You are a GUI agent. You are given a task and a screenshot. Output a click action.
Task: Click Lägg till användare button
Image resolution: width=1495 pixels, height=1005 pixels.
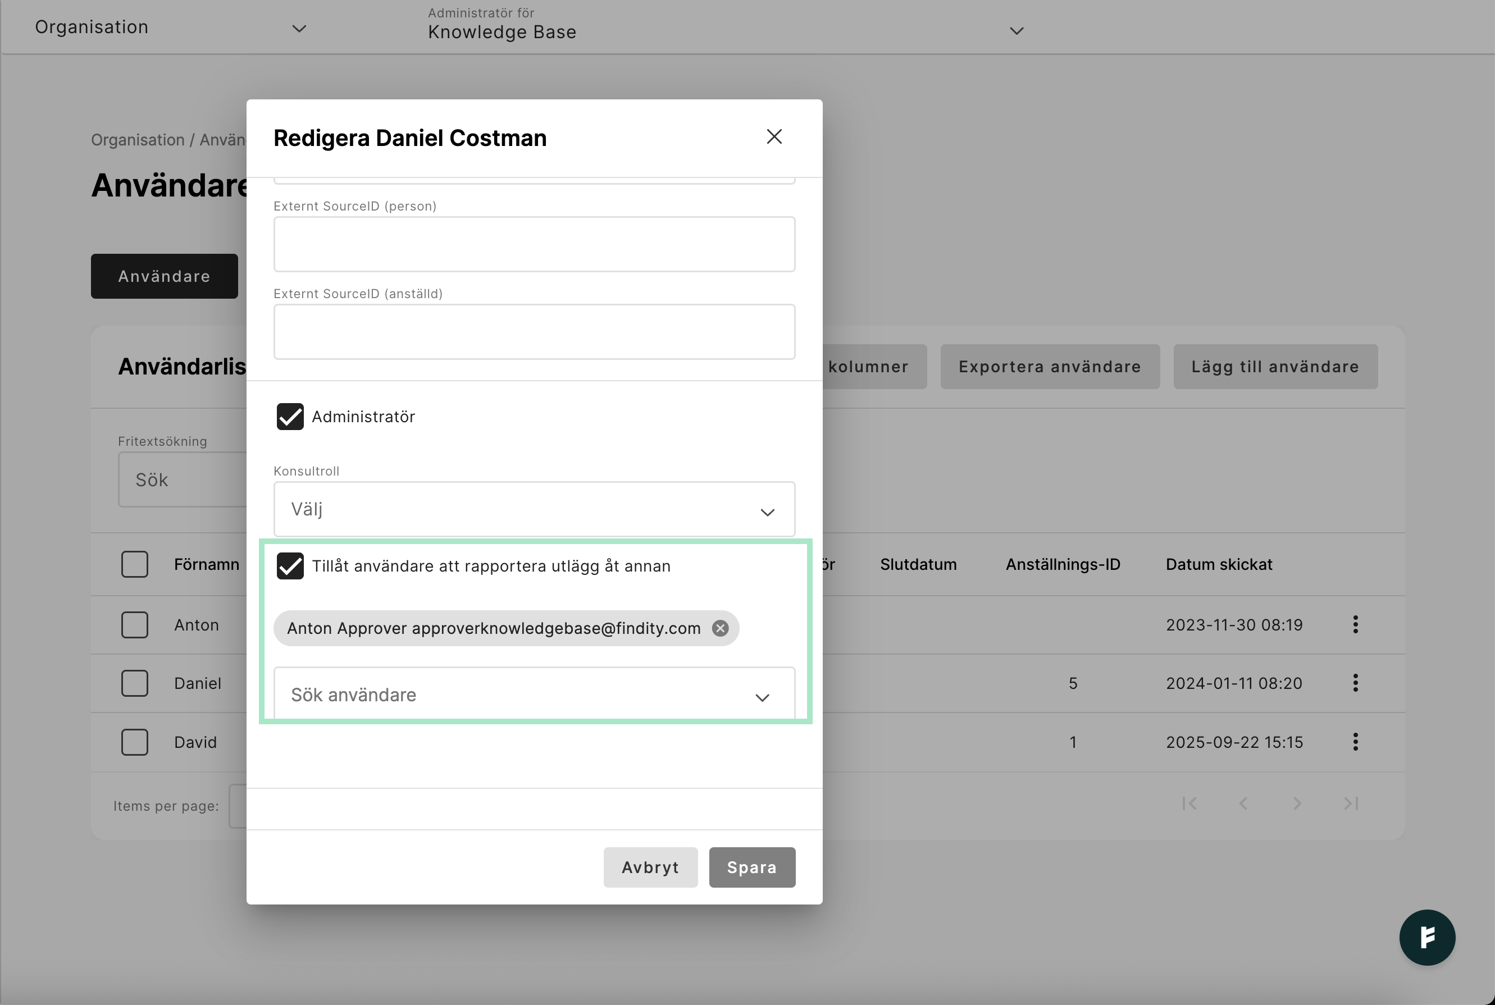coord(1275,367)
